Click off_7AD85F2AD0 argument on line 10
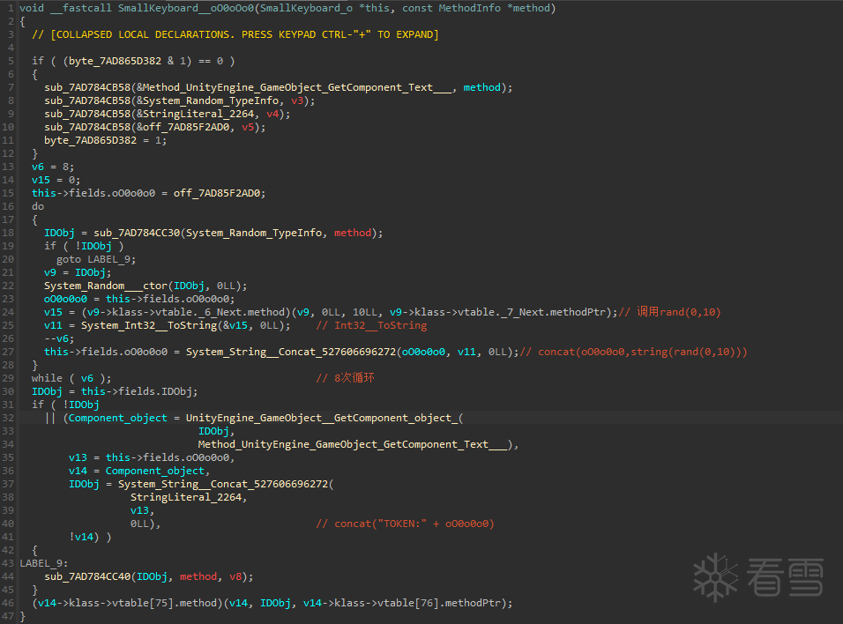This screenshot has height=624, width=843. point(186,127)
